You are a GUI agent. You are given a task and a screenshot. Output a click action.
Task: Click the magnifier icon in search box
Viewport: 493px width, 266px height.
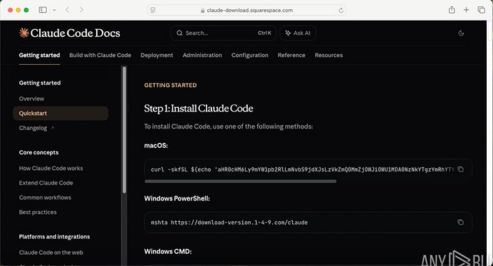pyautogui.click(x=179, y=33)
